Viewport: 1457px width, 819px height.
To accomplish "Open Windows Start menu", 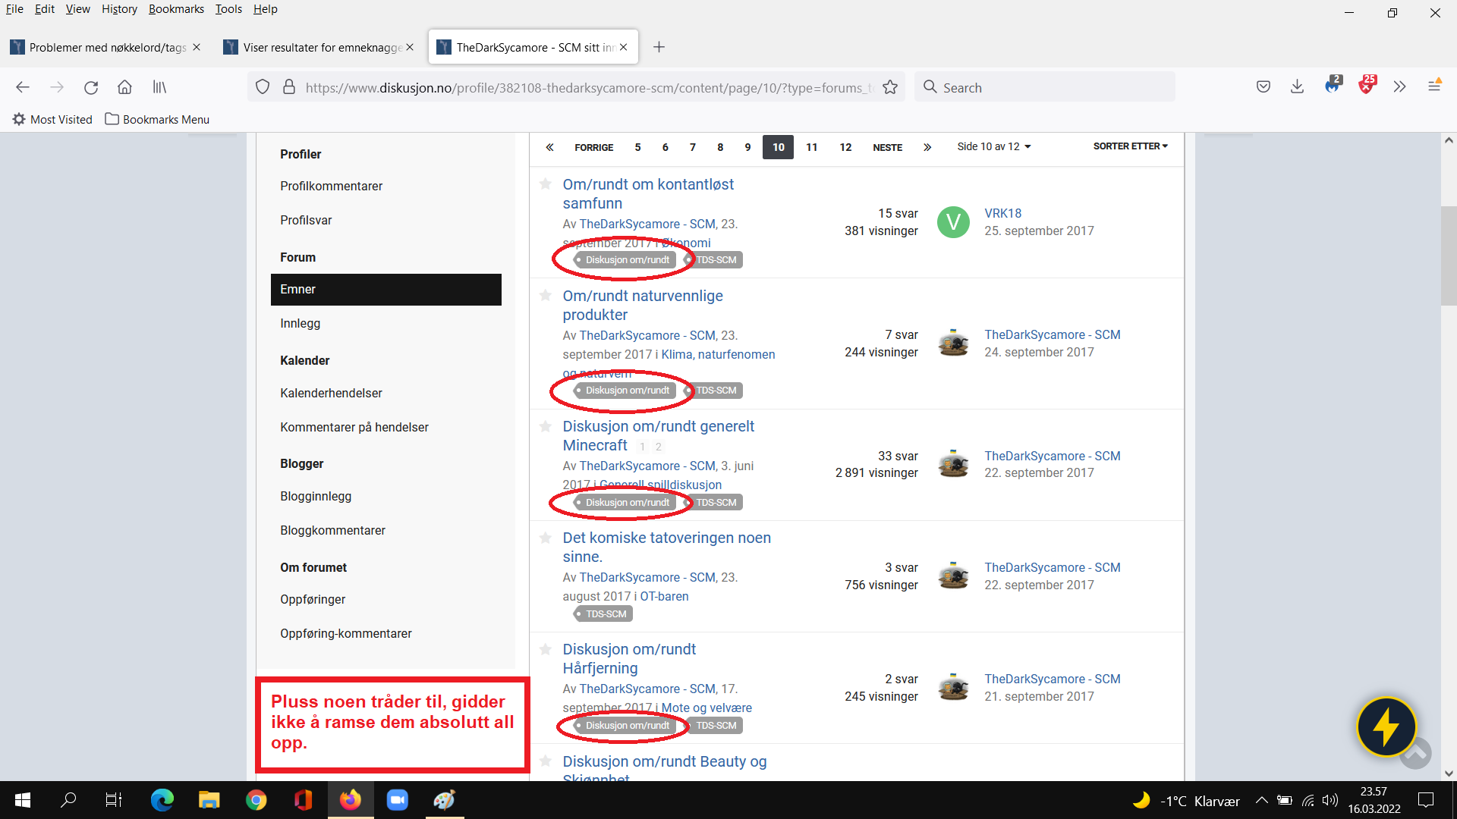I will tap(23, 800).
